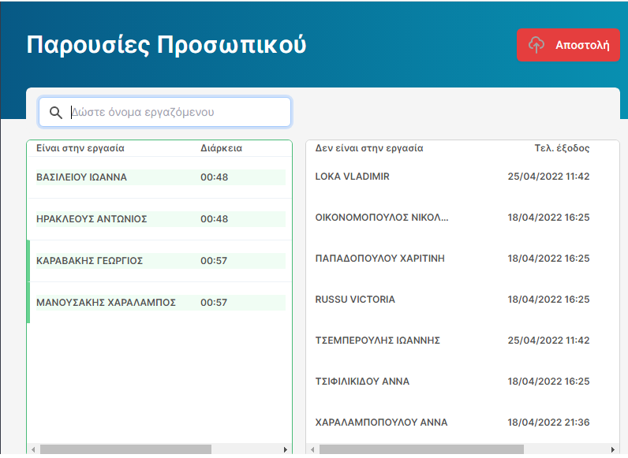The image size is (628, 458).
Task: Click left panel scrollbar right arrow
Action: [x=286, y=449]
